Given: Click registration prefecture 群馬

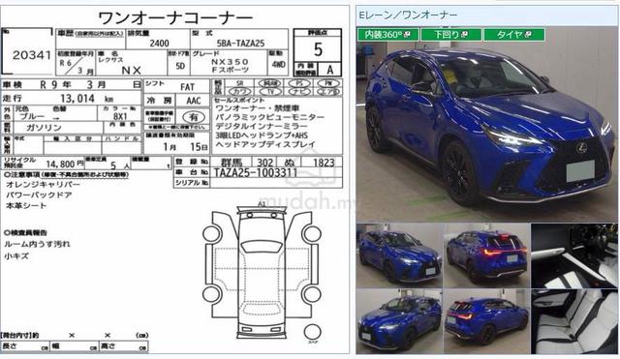Looking at the screenshot, I should click(231, 163).
